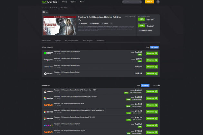Open the News menu in the header
The image size is (203, 135).
82,2
